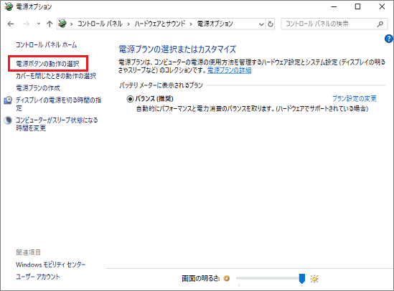Open プラン設定の変更 link
Viewport: 394px width, 291px height.
(355, 99)
